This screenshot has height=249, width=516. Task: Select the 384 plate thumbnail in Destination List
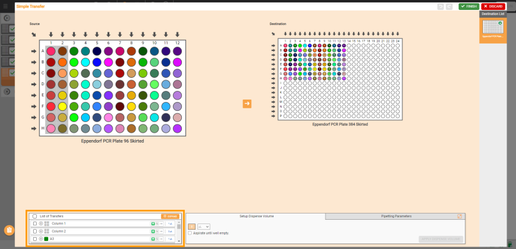coord(492,29)
